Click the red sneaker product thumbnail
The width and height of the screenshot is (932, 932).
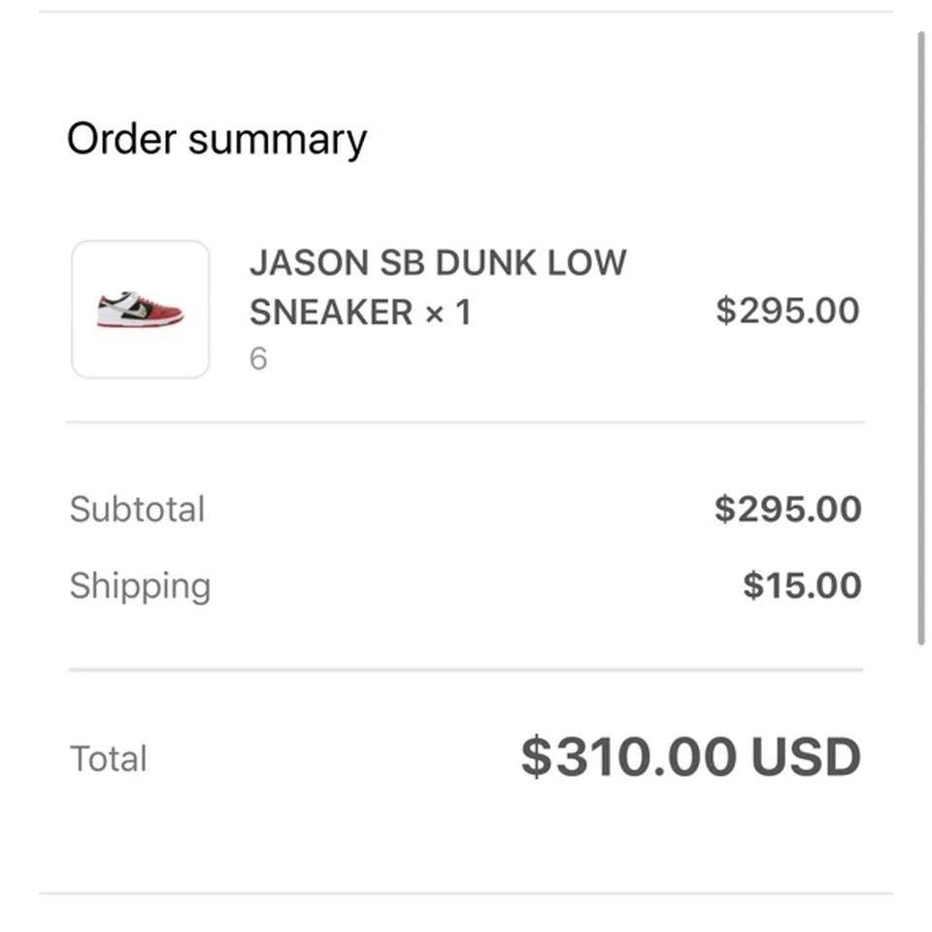point(140,310)
